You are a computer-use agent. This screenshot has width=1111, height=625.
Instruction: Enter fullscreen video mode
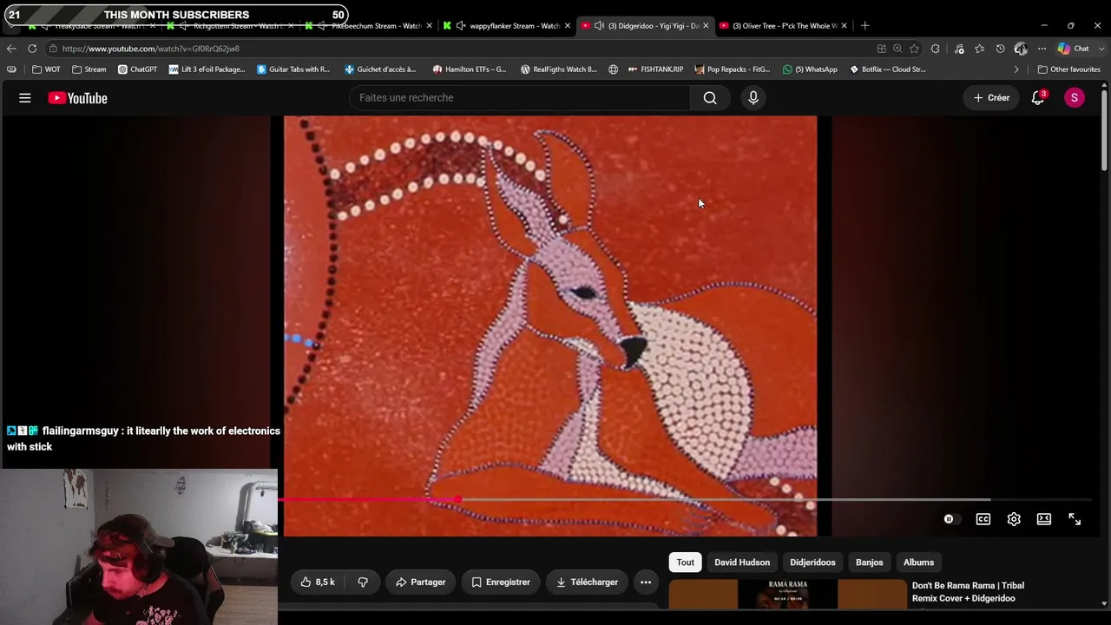[1075, 519]
